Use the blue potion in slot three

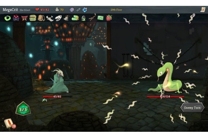pos(85,10)
